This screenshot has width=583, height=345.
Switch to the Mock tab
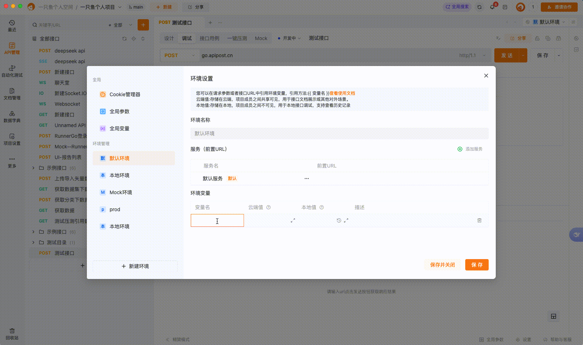coord(261,38)
